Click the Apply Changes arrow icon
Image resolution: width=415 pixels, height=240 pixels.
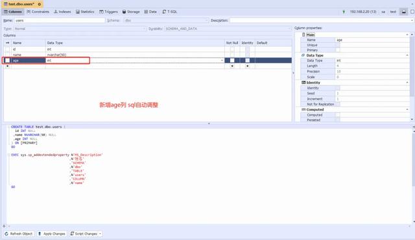pyautogui.click(x=40, y=234)
